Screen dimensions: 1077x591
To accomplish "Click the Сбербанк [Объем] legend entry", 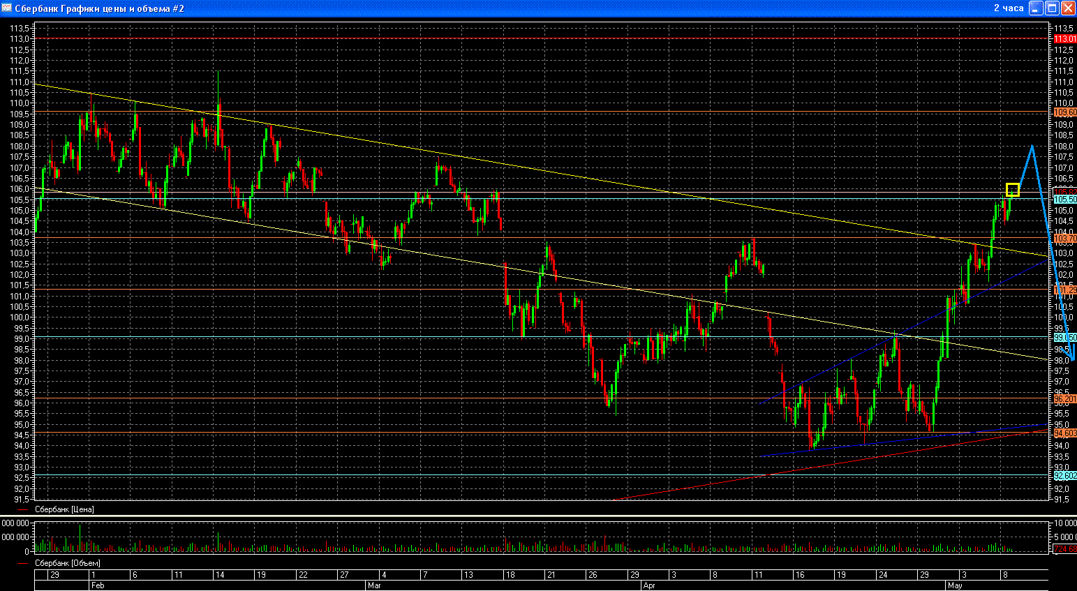I will click(x=67, y=563).
